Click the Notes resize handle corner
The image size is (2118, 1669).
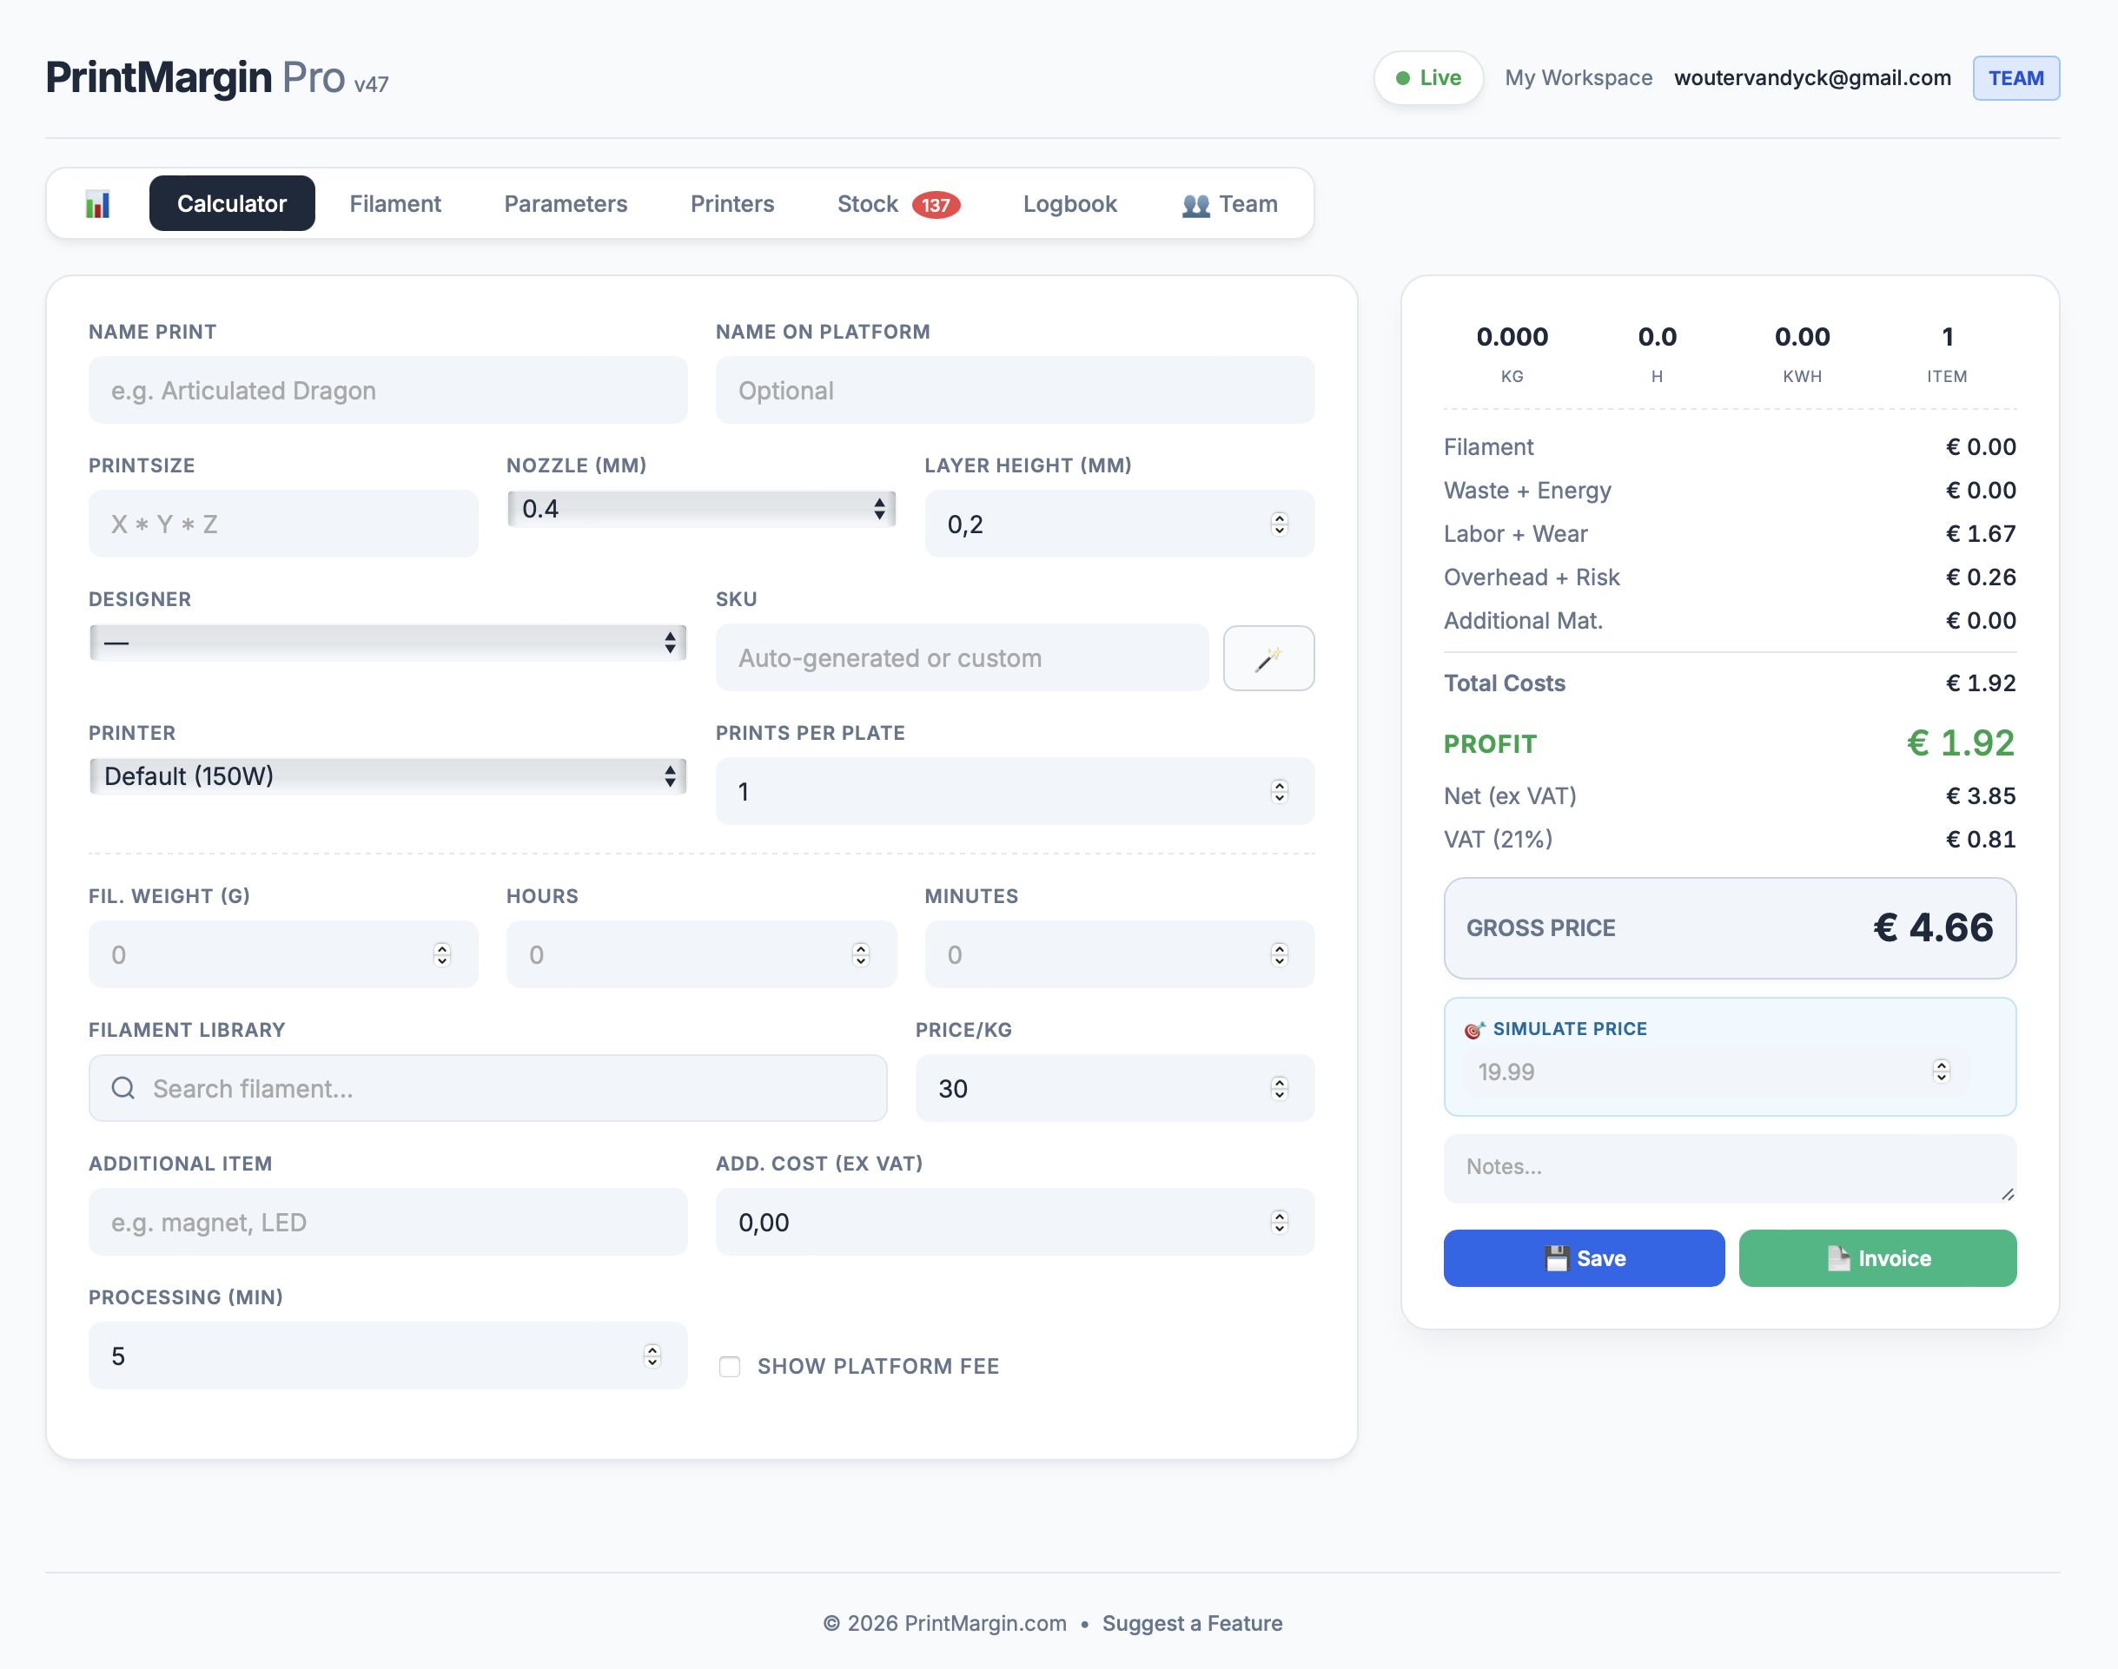(2007, 1194)
